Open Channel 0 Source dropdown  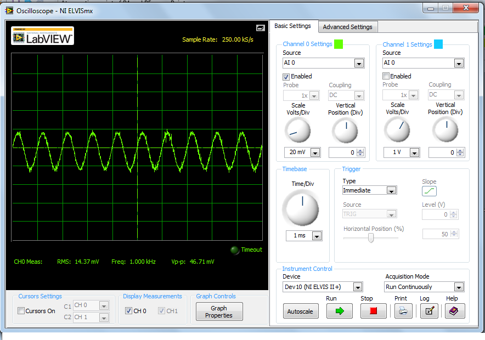tap(359, 64)
